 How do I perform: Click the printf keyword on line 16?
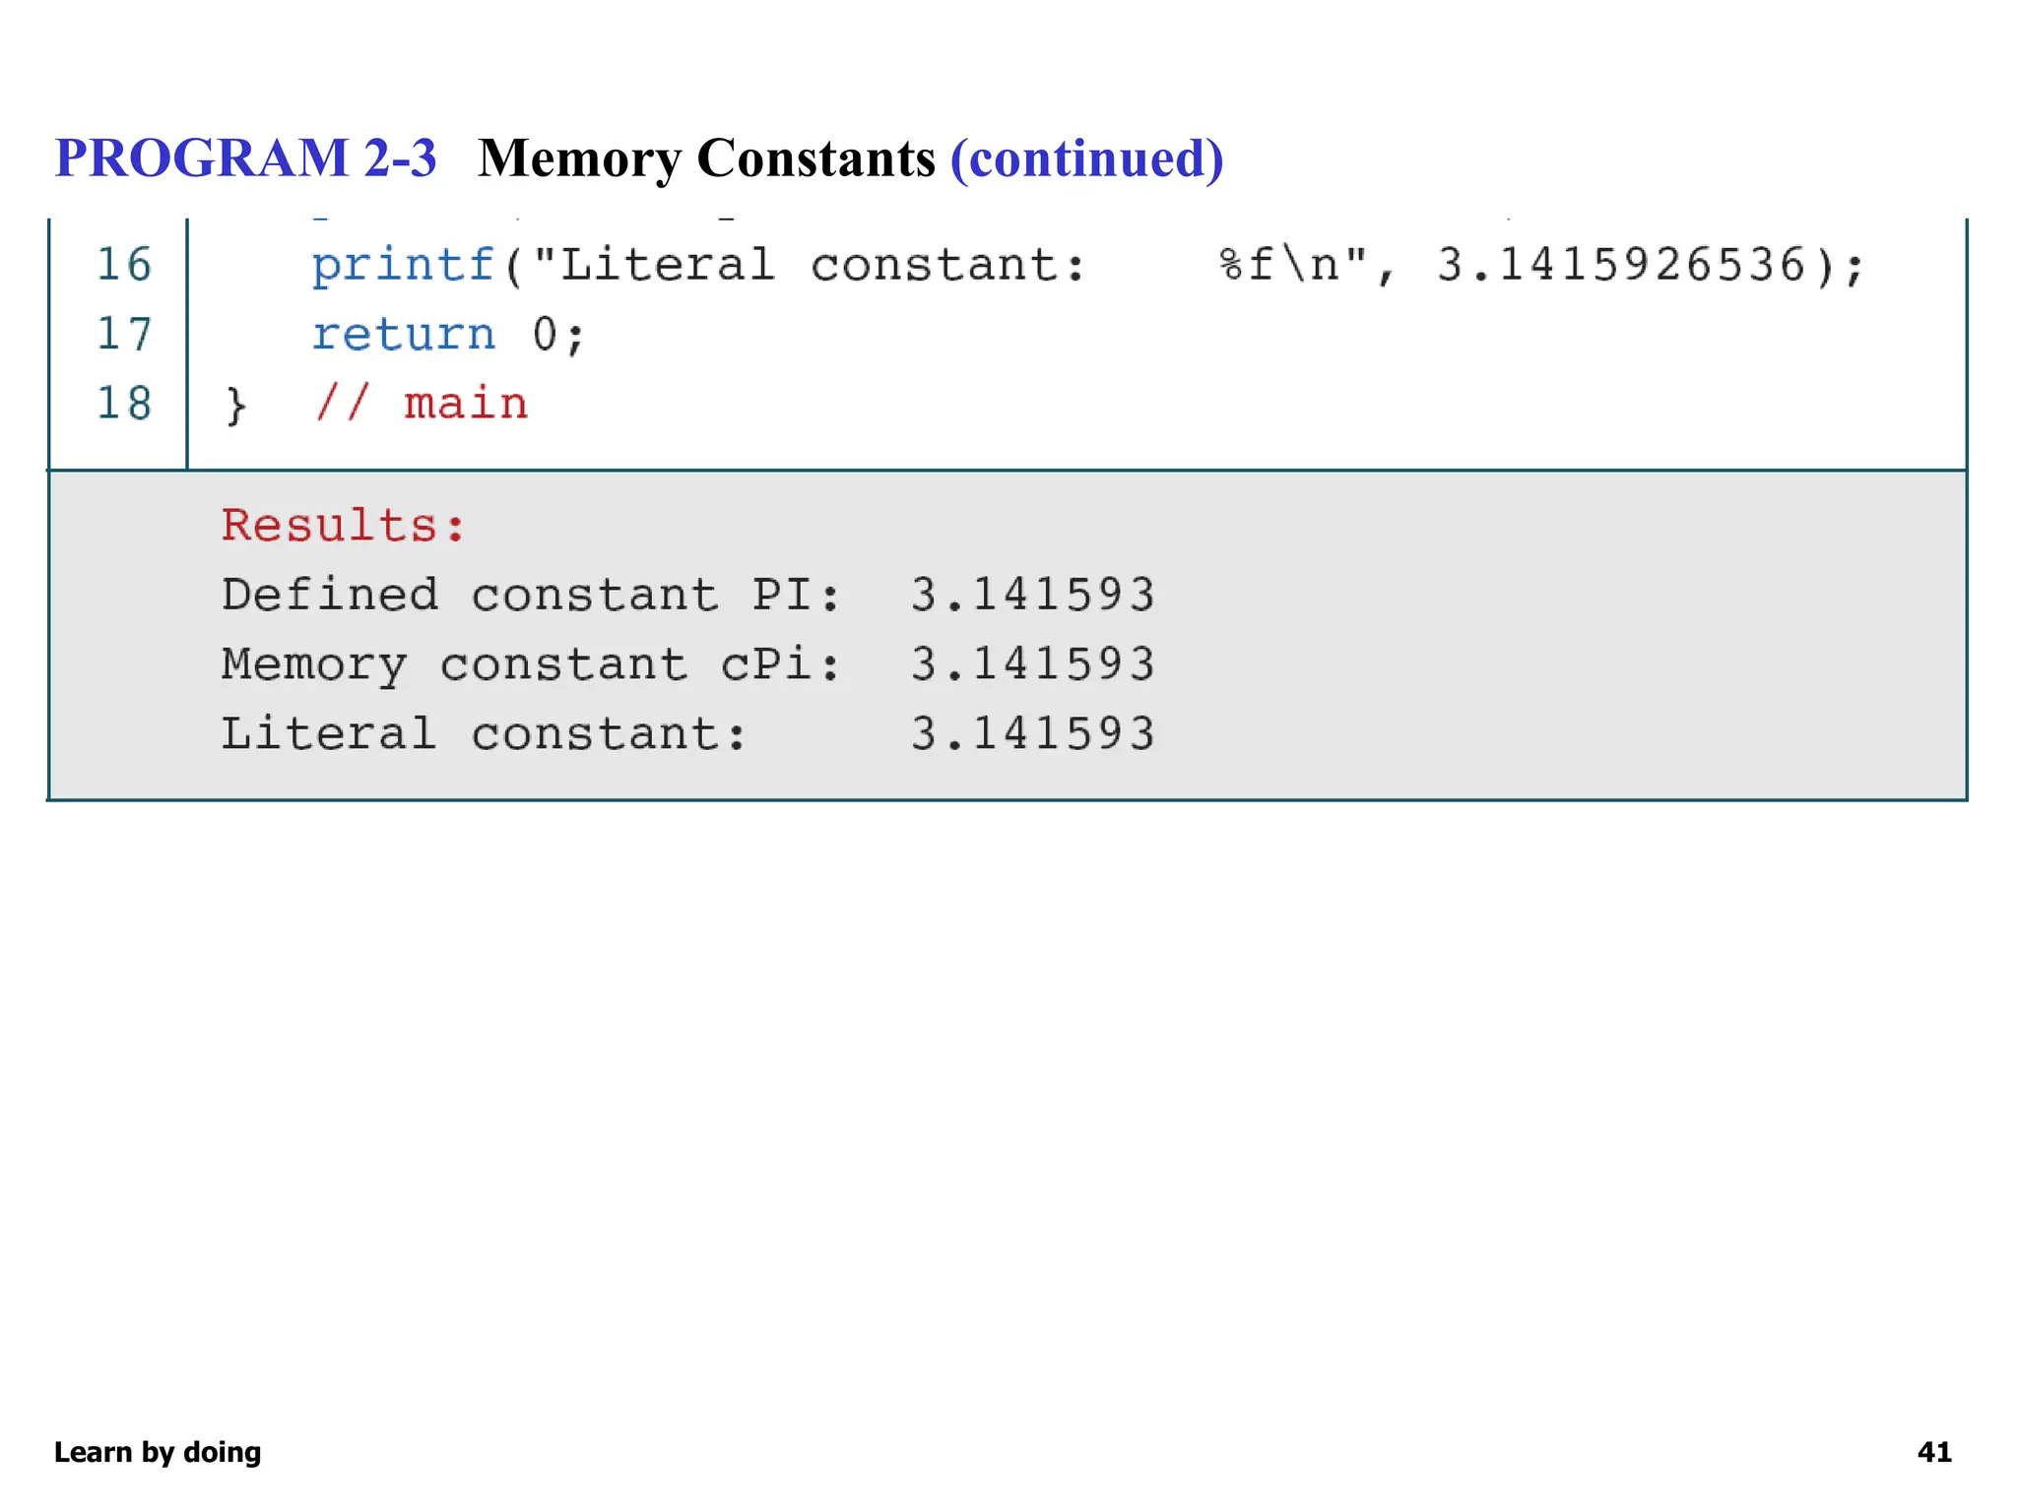(404, 266)
